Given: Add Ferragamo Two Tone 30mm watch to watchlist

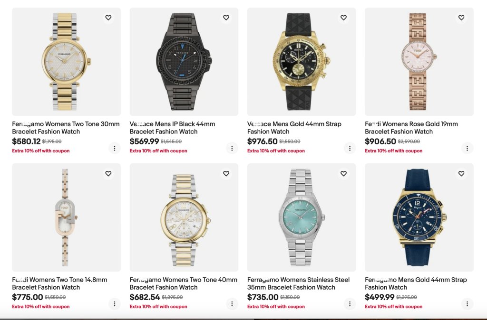Looking at the screenshot, I should pos(108,18).
